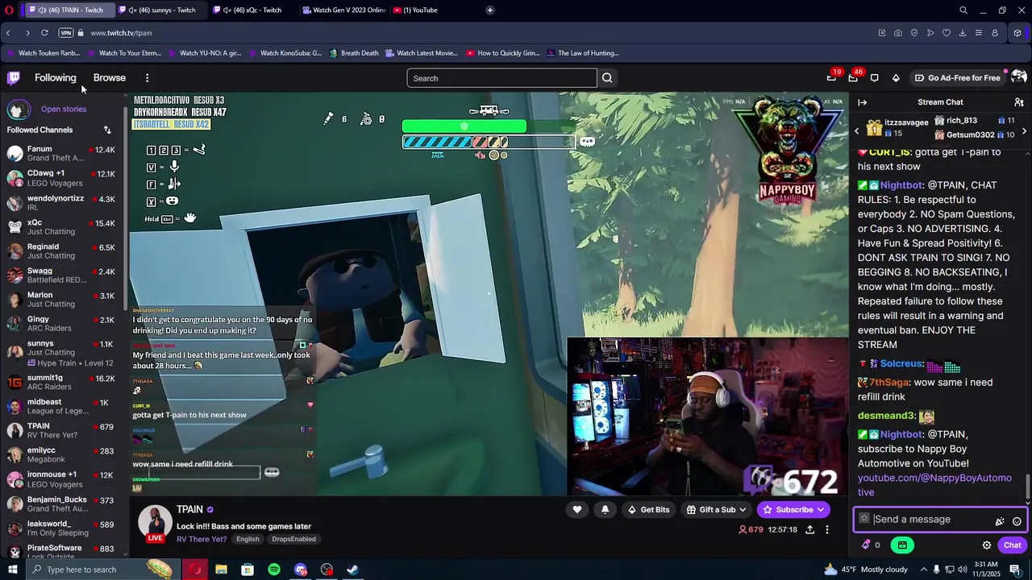The image size is (1032, 580).
Task: Click the English tag
Action: 248,539
